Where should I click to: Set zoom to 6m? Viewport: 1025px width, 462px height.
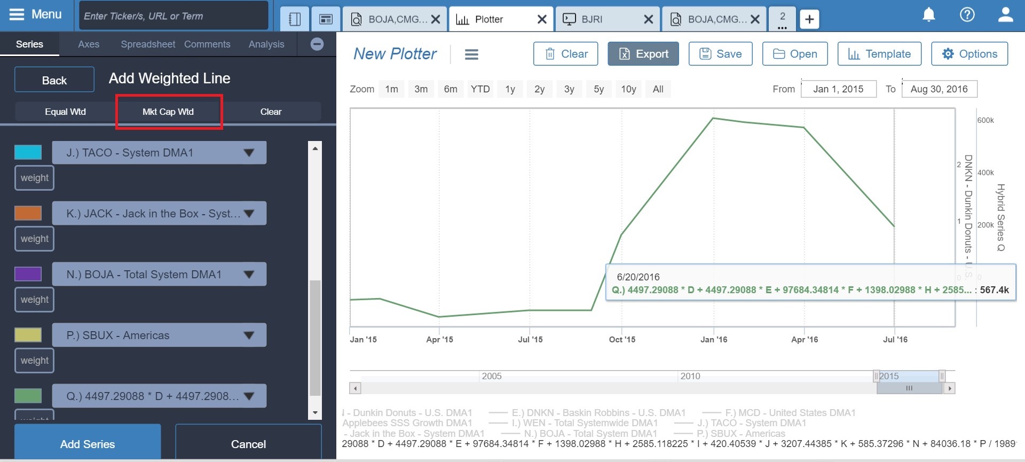[451, 89]
